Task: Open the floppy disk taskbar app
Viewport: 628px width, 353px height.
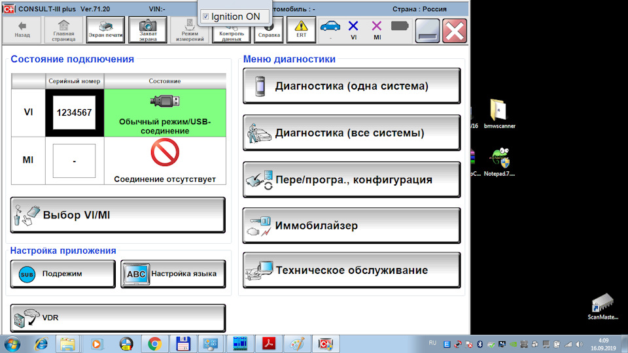Action: click(183, 345)
